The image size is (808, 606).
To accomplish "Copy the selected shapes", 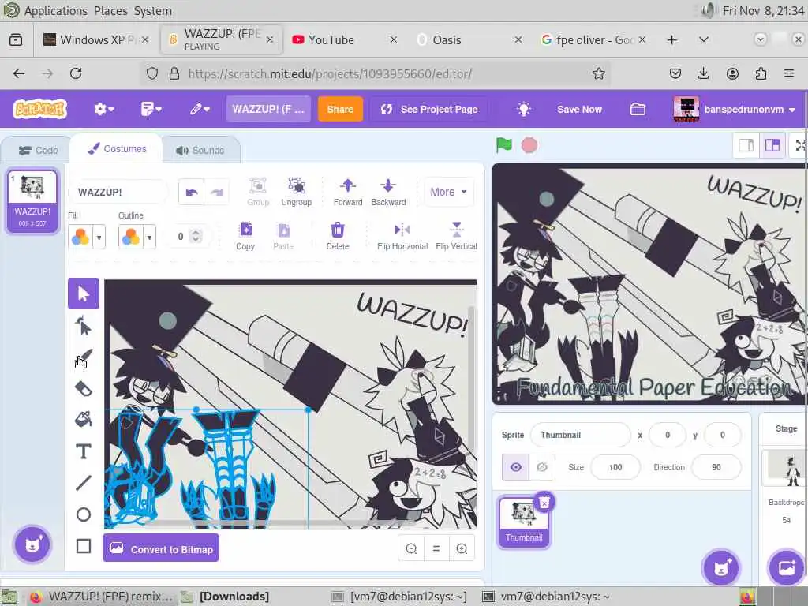I will pyautogui.click(x=245, y=236).
